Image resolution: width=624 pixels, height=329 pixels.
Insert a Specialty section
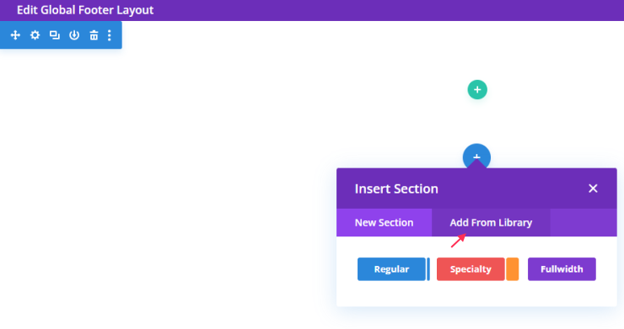tap(471, 269)
